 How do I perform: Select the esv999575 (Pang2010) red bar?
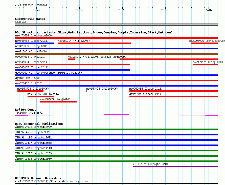[205, 65]
